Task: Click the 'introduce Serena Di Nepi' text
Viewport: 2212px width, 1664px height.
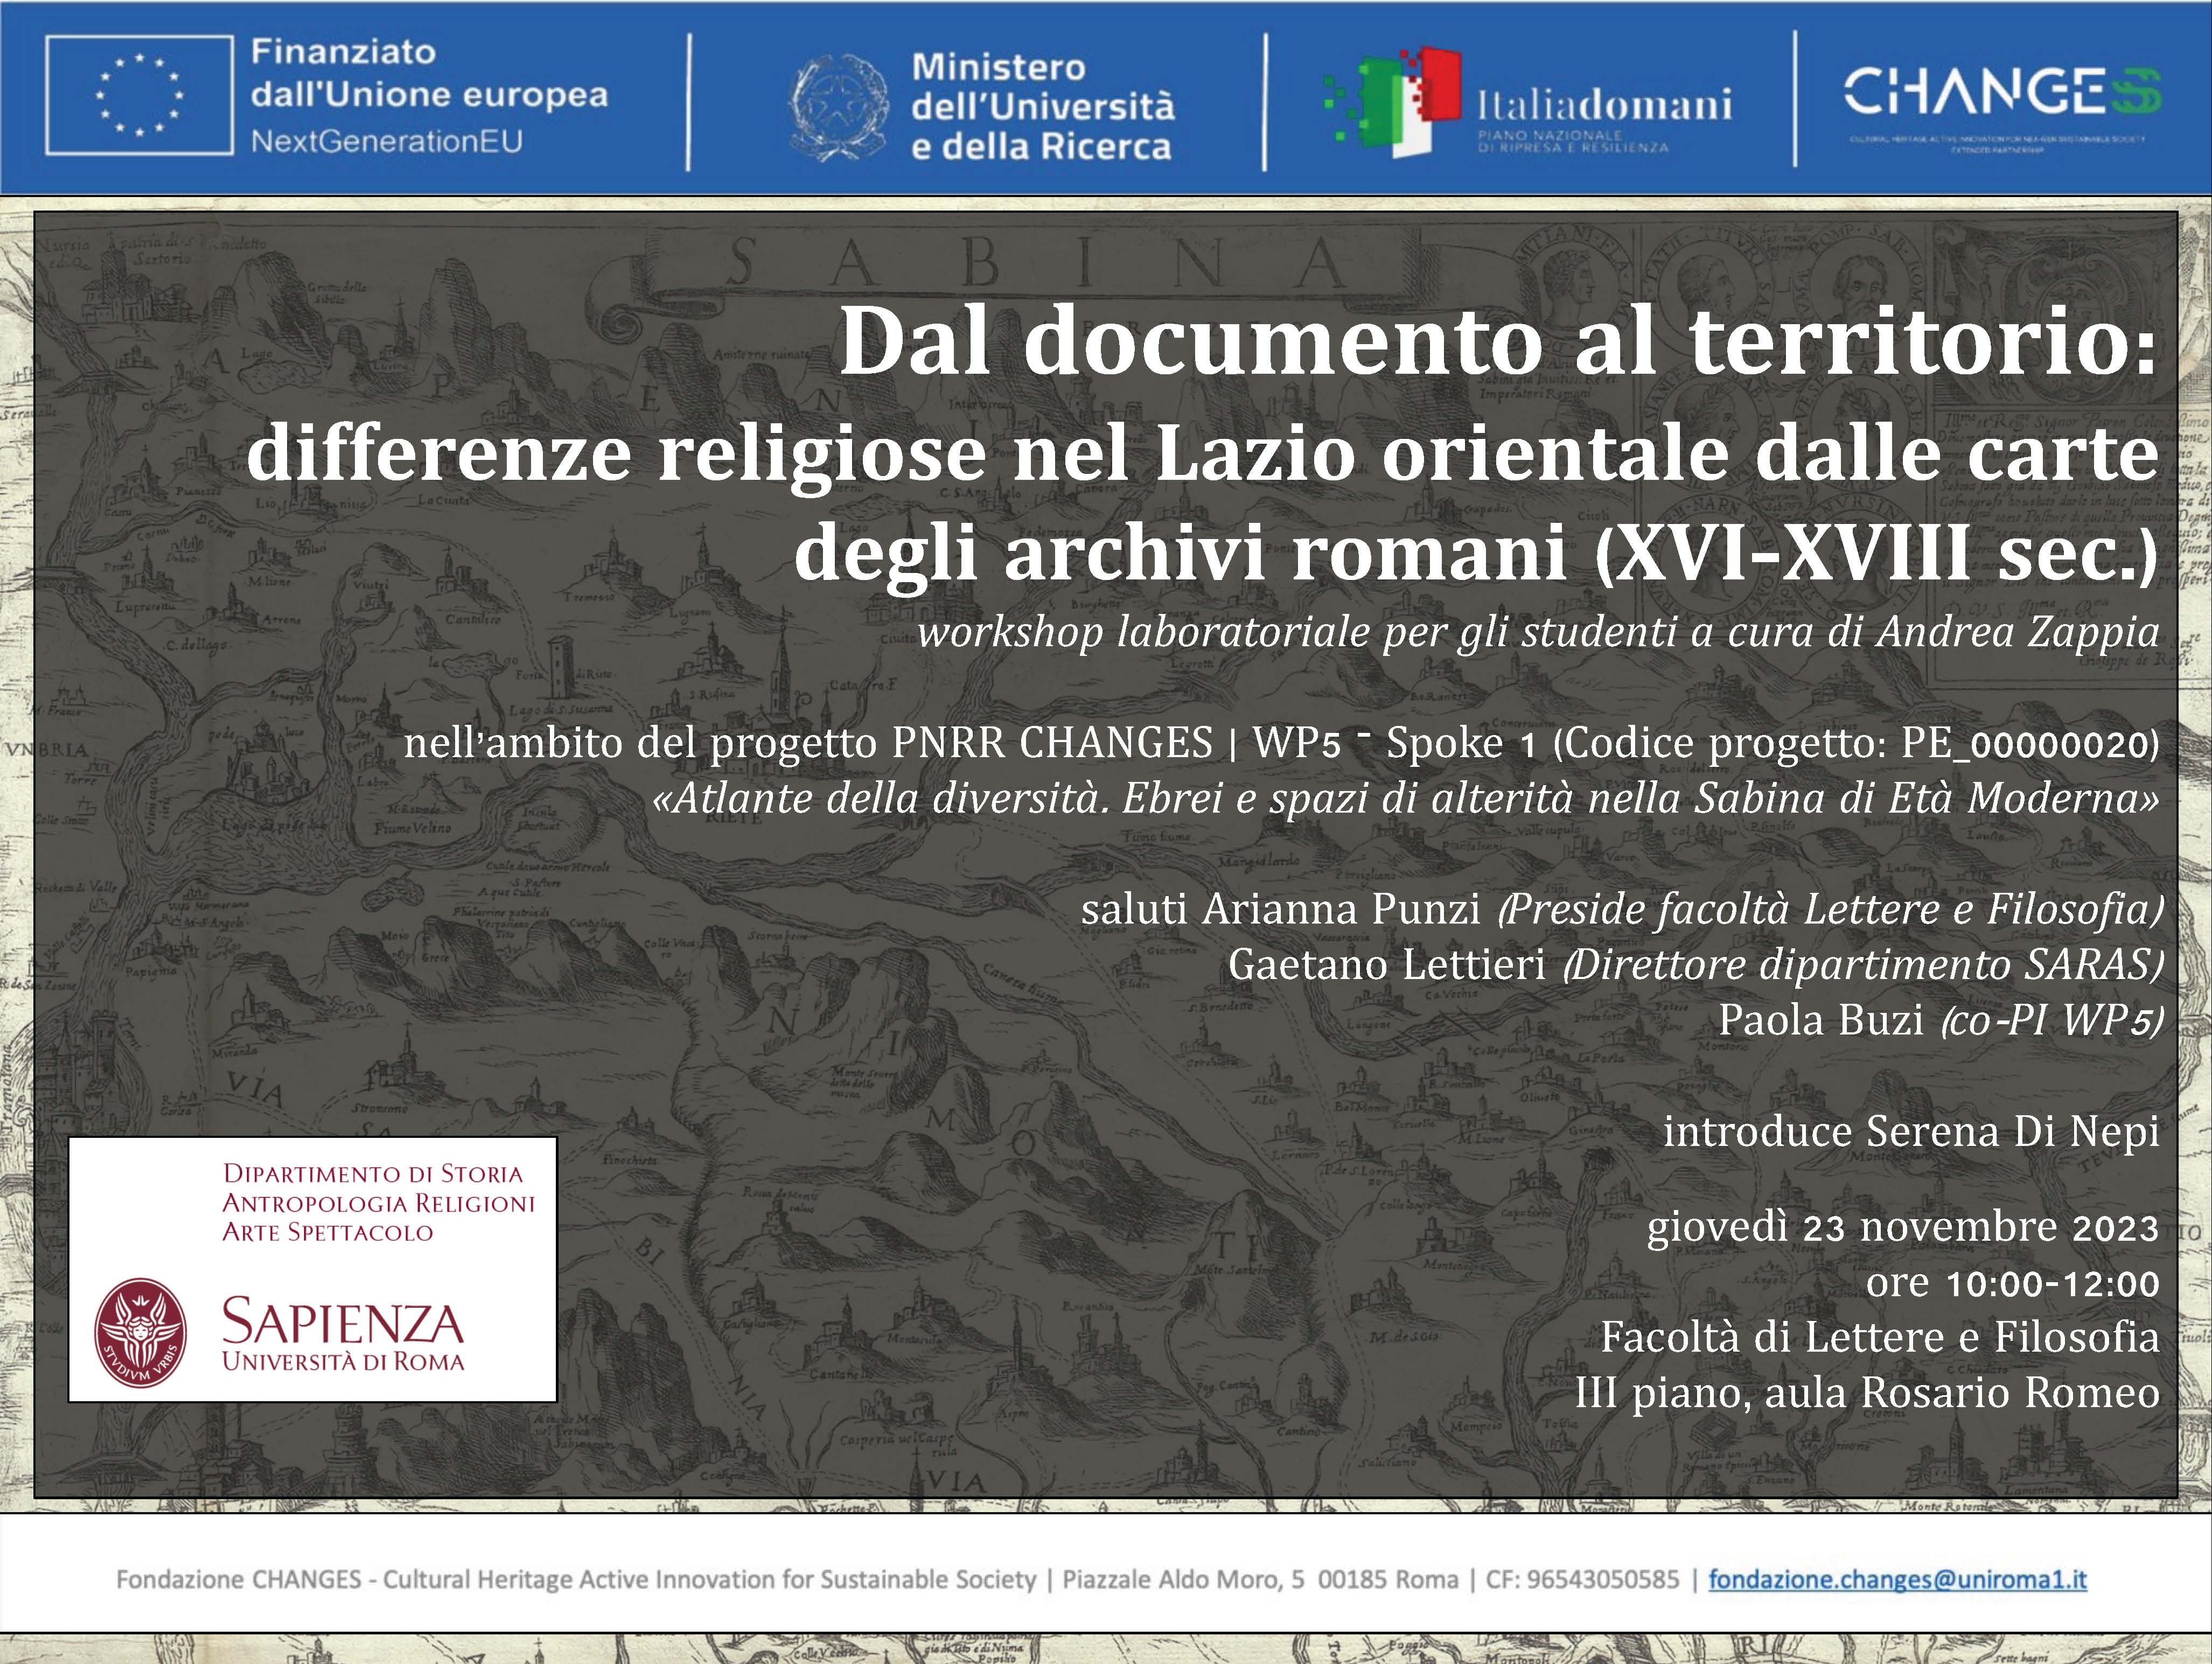Action: tap(1910, 1131)
